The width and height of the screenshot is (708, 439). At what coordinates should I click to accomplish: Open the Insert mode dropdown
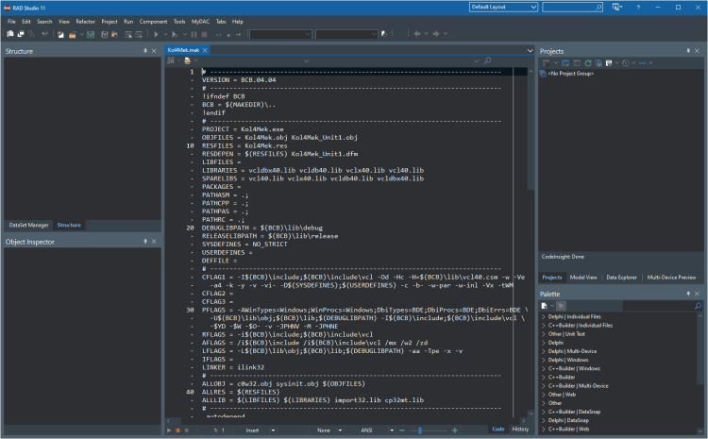(x=273, y=431)
